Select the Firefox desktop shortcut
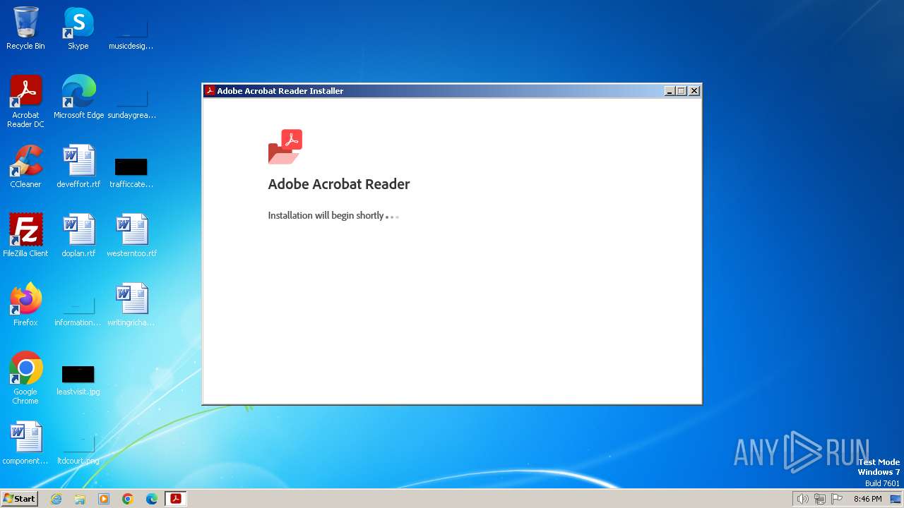904x508 pixels. click(x=25, y=305)
